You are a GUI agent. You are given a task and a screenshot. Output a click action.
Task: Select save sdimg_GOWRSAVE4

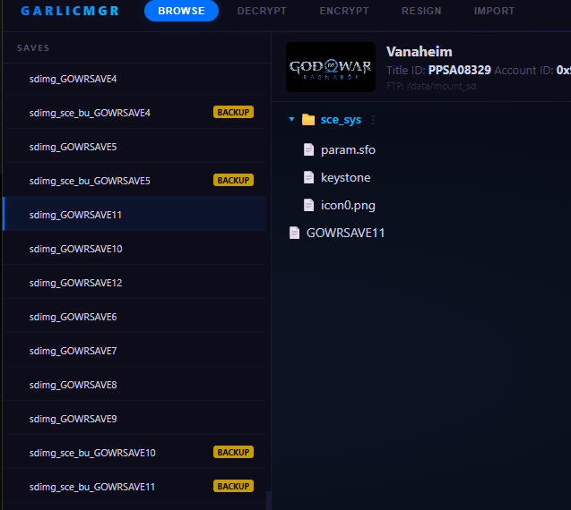pos(134,79)
